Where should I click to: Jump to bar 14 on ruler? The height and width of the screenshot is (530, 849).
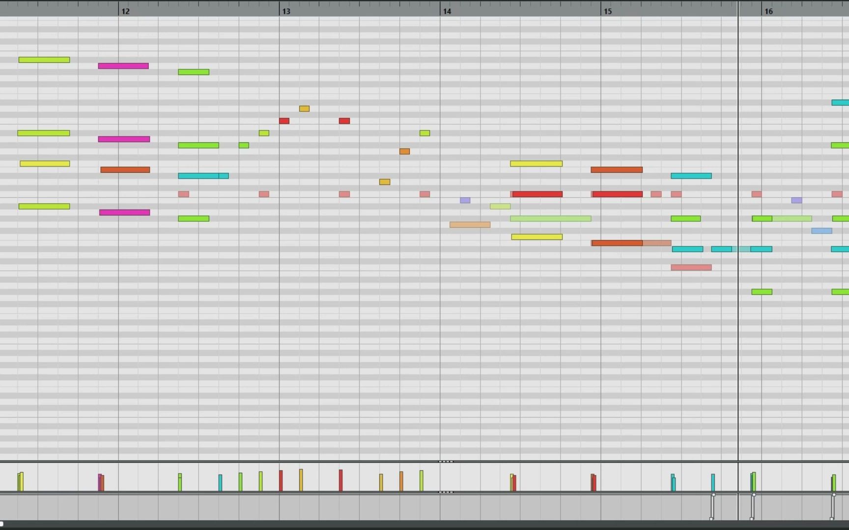click(x=447, y=11)
